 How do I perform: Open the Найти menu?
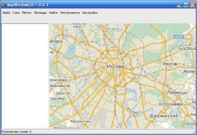click(x=53, y=13)
